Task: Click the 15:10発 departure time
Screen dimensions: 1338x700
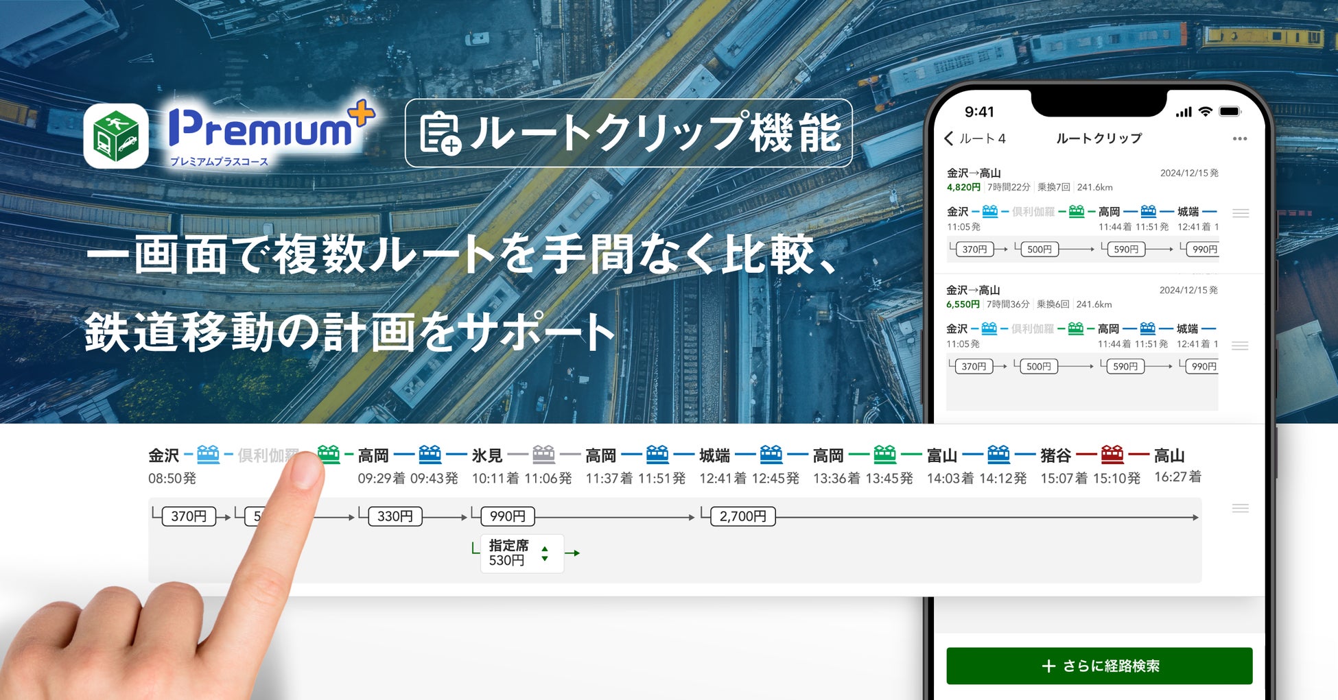Action: tap(1116, 478)
